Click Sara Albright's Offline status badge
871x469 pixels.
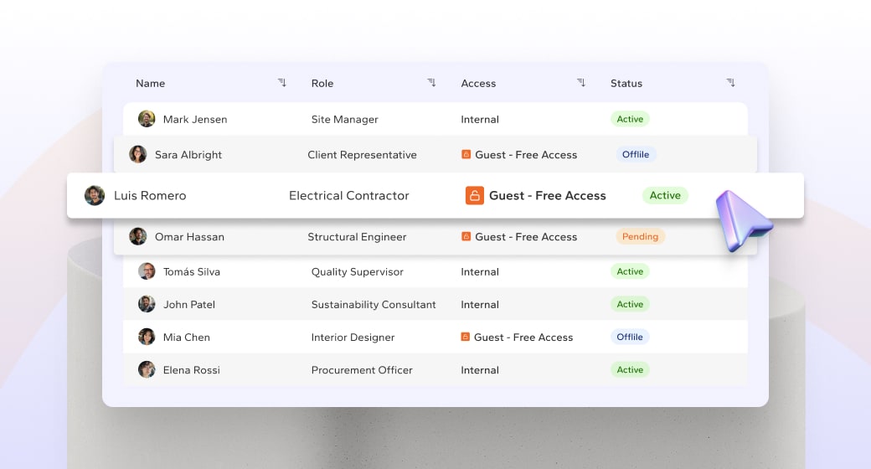coord(636,155)
